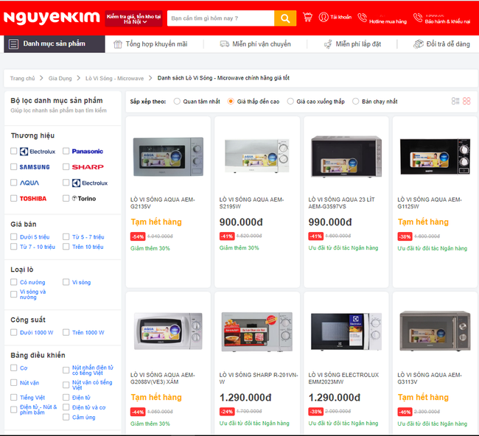The height and width of the screenshot is (436, 479).
Task: Check the Panasonic brand filter
Action: pos(66,151)
